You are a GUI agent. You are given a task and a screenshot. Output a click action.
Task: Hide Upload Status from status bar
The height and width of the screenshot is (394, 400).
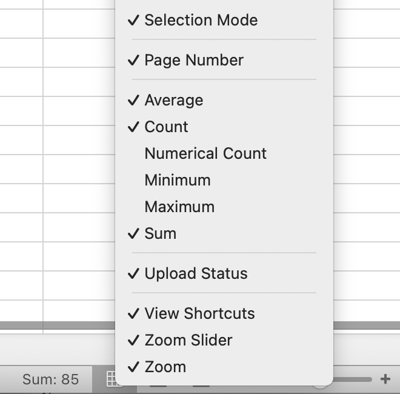[196, 273]
